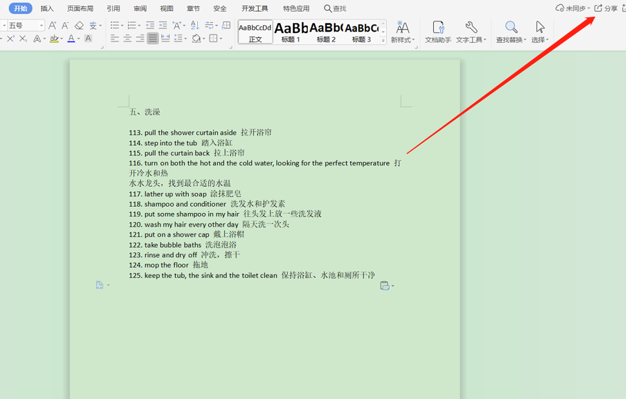The image size is (626, 399).
Task: Toggle justified text alignment
Action: (x=153, y=39)
